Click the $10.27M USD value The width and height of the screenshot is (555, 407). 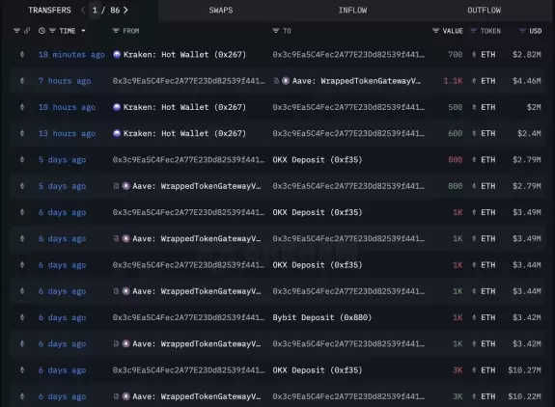tap(524, 370)
